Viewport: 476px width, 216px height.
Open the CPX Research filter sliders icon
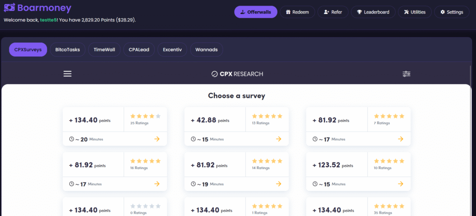tap(406, 74)
